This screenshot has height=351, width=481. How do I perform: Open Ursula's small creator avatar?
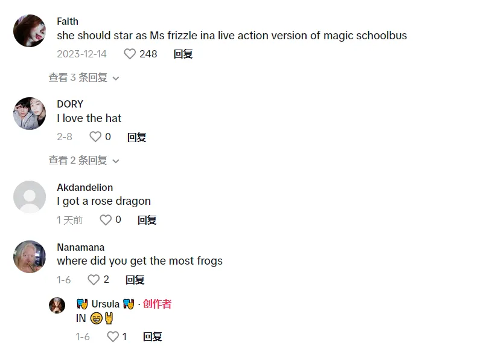57,305
